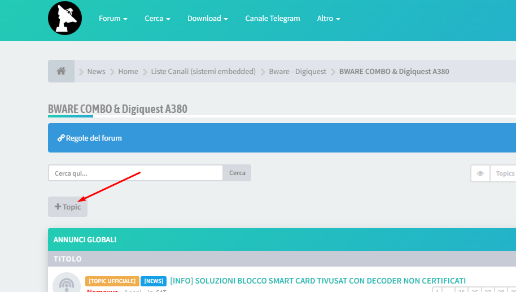
Task: Click the Cerca search button
Action: tap(237, 173)
